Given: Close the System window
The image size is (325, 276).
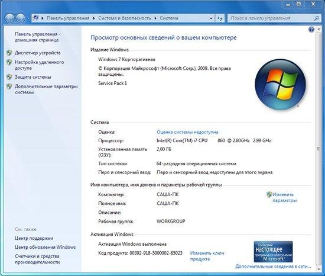Looking at the screenshot, I should 313,4.
